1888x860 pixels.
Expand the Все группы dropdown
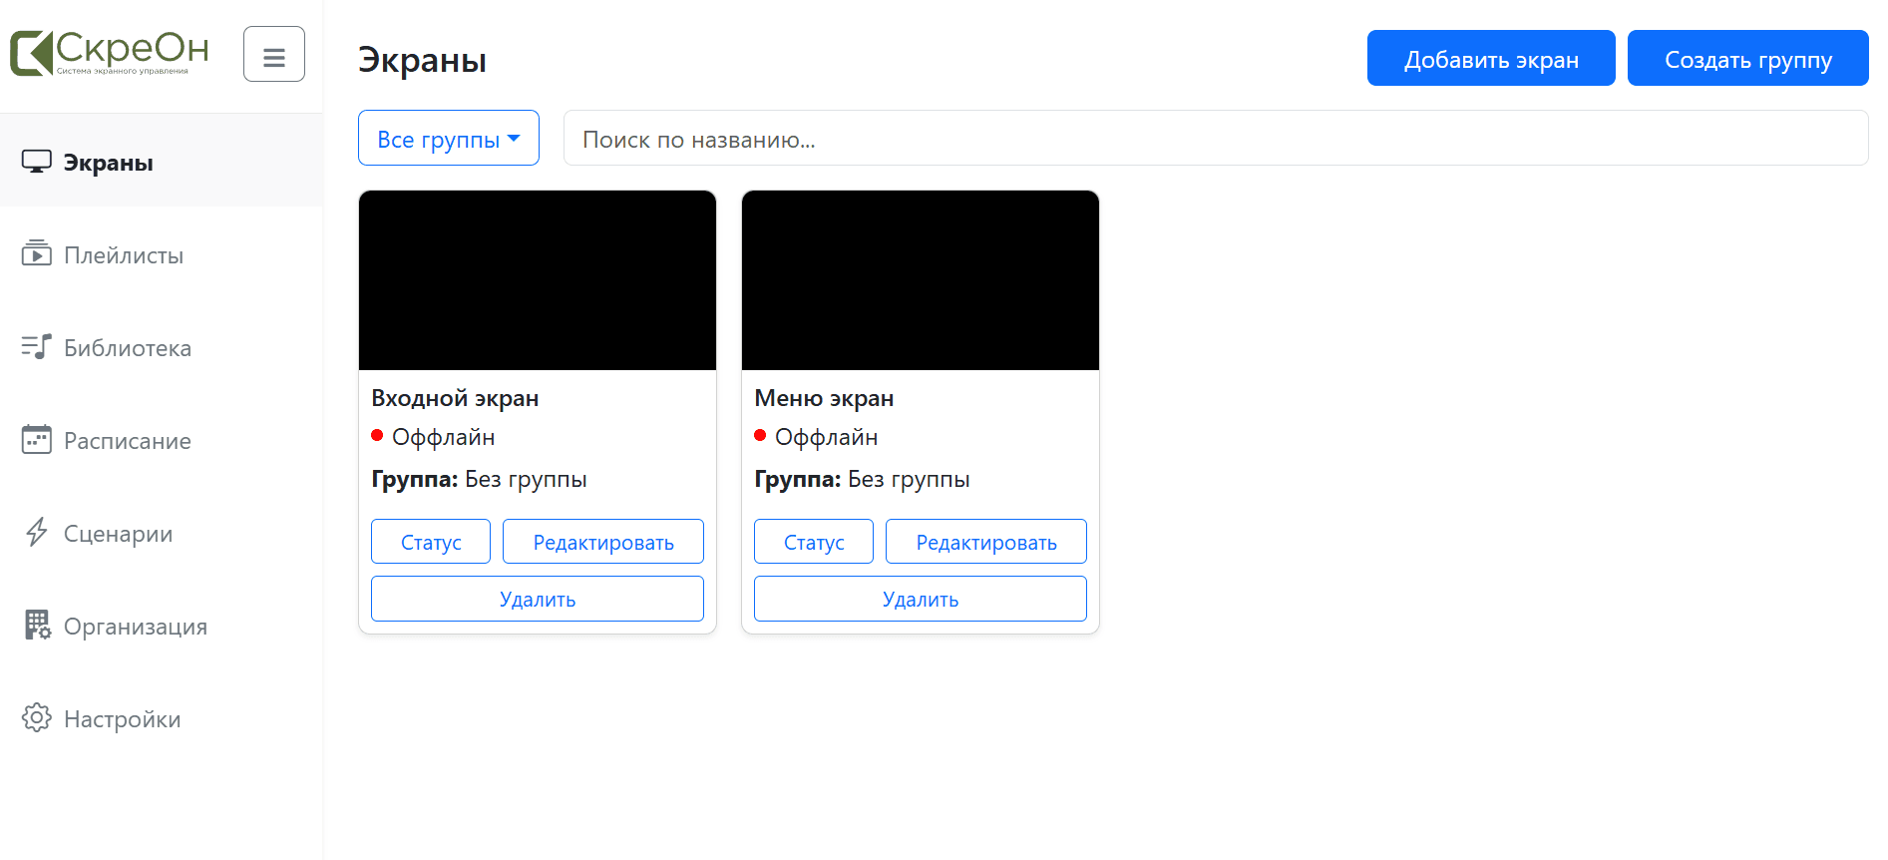pyautogui.click(x=448, y=139)
